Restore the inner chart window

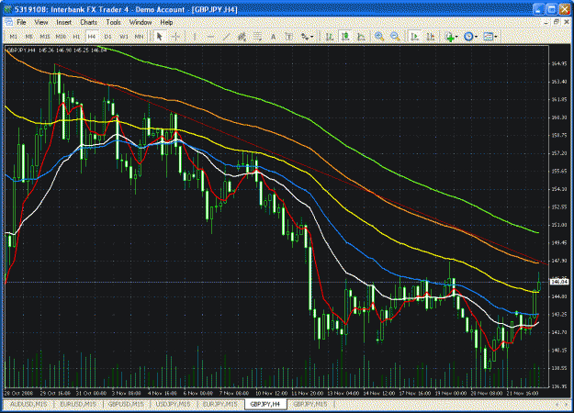pyautogui.click(x=557, y=22)
